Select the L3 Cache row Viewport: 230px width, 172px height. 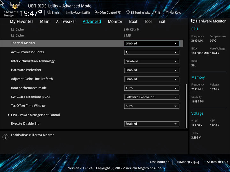coord(92,35)
